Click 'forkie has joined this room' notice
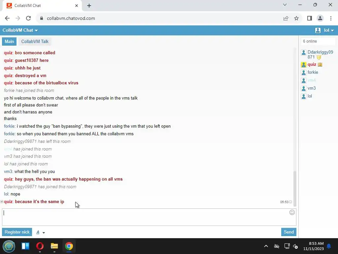The image size is (338, 254). click(29, 91)
